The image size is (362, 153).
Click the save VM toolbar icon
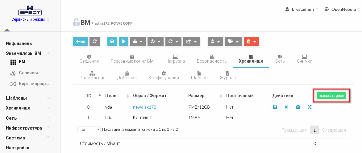click(112, 42)
